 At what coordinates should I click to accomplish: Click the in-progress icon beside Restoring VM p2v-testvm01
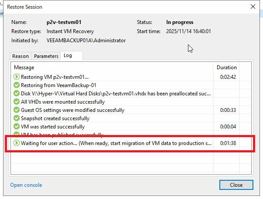pyautogui.click(x=17, y=77)
